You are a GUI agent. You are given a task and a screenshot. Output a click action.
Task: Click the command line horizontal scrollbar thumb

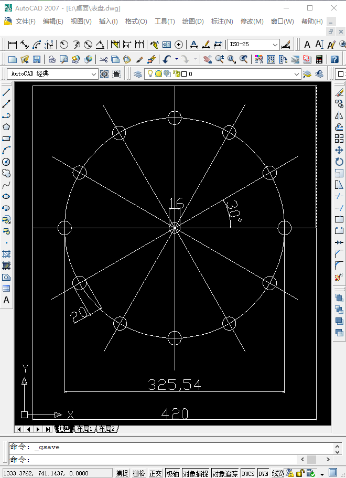[311, 459]
